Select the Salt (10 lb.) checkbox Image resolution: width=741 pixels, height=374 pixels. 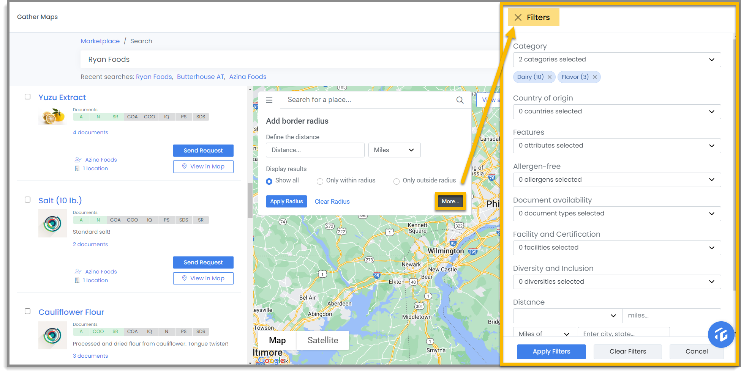(28, 200)
